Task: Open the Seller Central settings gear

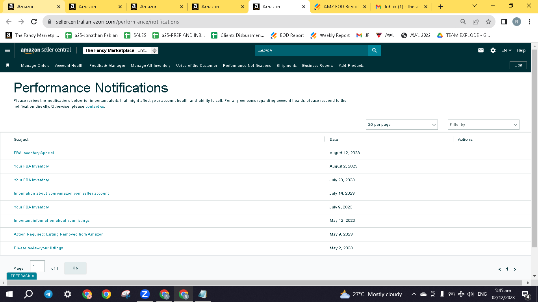Action: click(493, 50)
